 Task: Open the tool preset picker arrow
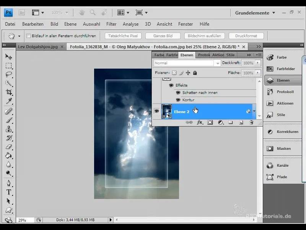[x=19, y=36]
